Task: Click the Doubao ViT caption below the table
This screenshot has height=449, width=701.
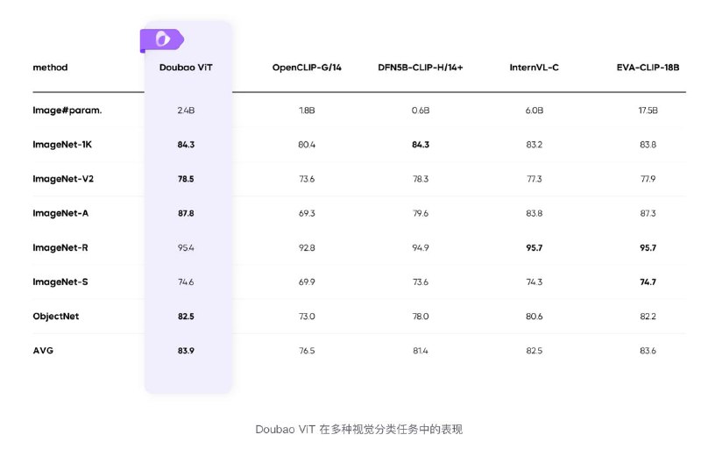Action: tap(359, 430)
